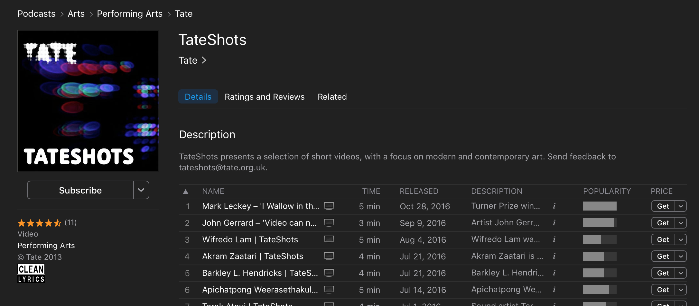Click release date "Oct 28, 2016"
Image resolution: width=699 pixels, height=306 pixels.
(x=425, y=206)
